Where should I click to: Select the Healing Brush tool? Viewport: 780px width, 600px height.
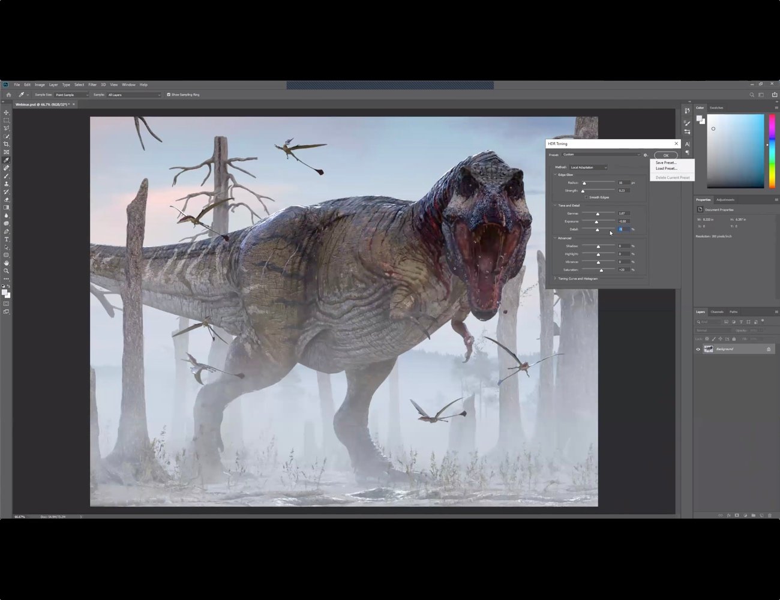click(7, 168)
